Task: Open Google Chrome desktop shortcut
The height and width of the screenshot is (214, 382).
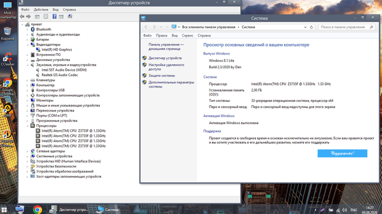Action: point(7,87)
